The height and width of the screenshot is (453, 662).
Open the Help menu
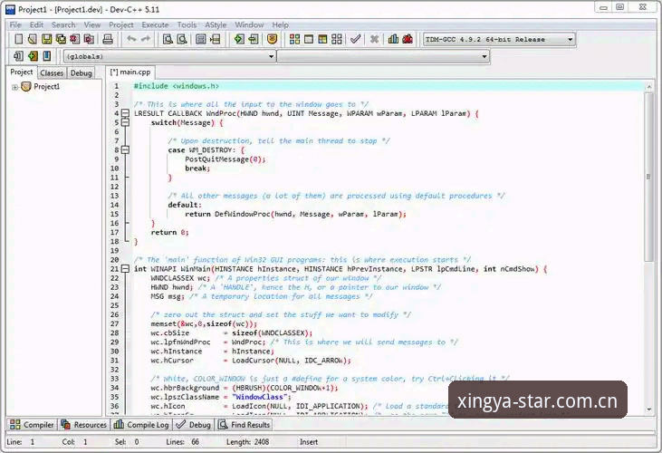[281, 24]
